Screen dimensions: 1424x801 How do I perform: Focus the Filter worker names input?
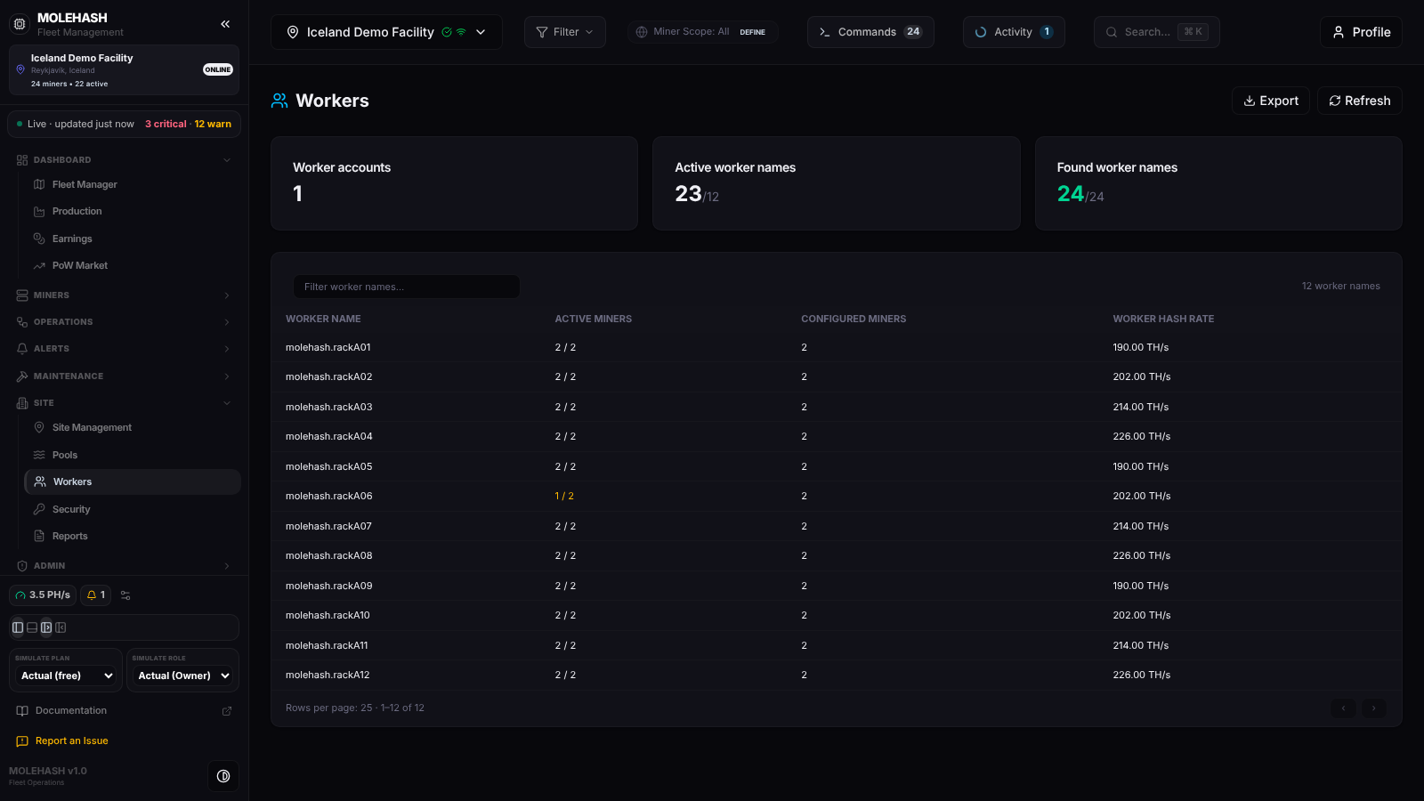click(407, 287)
